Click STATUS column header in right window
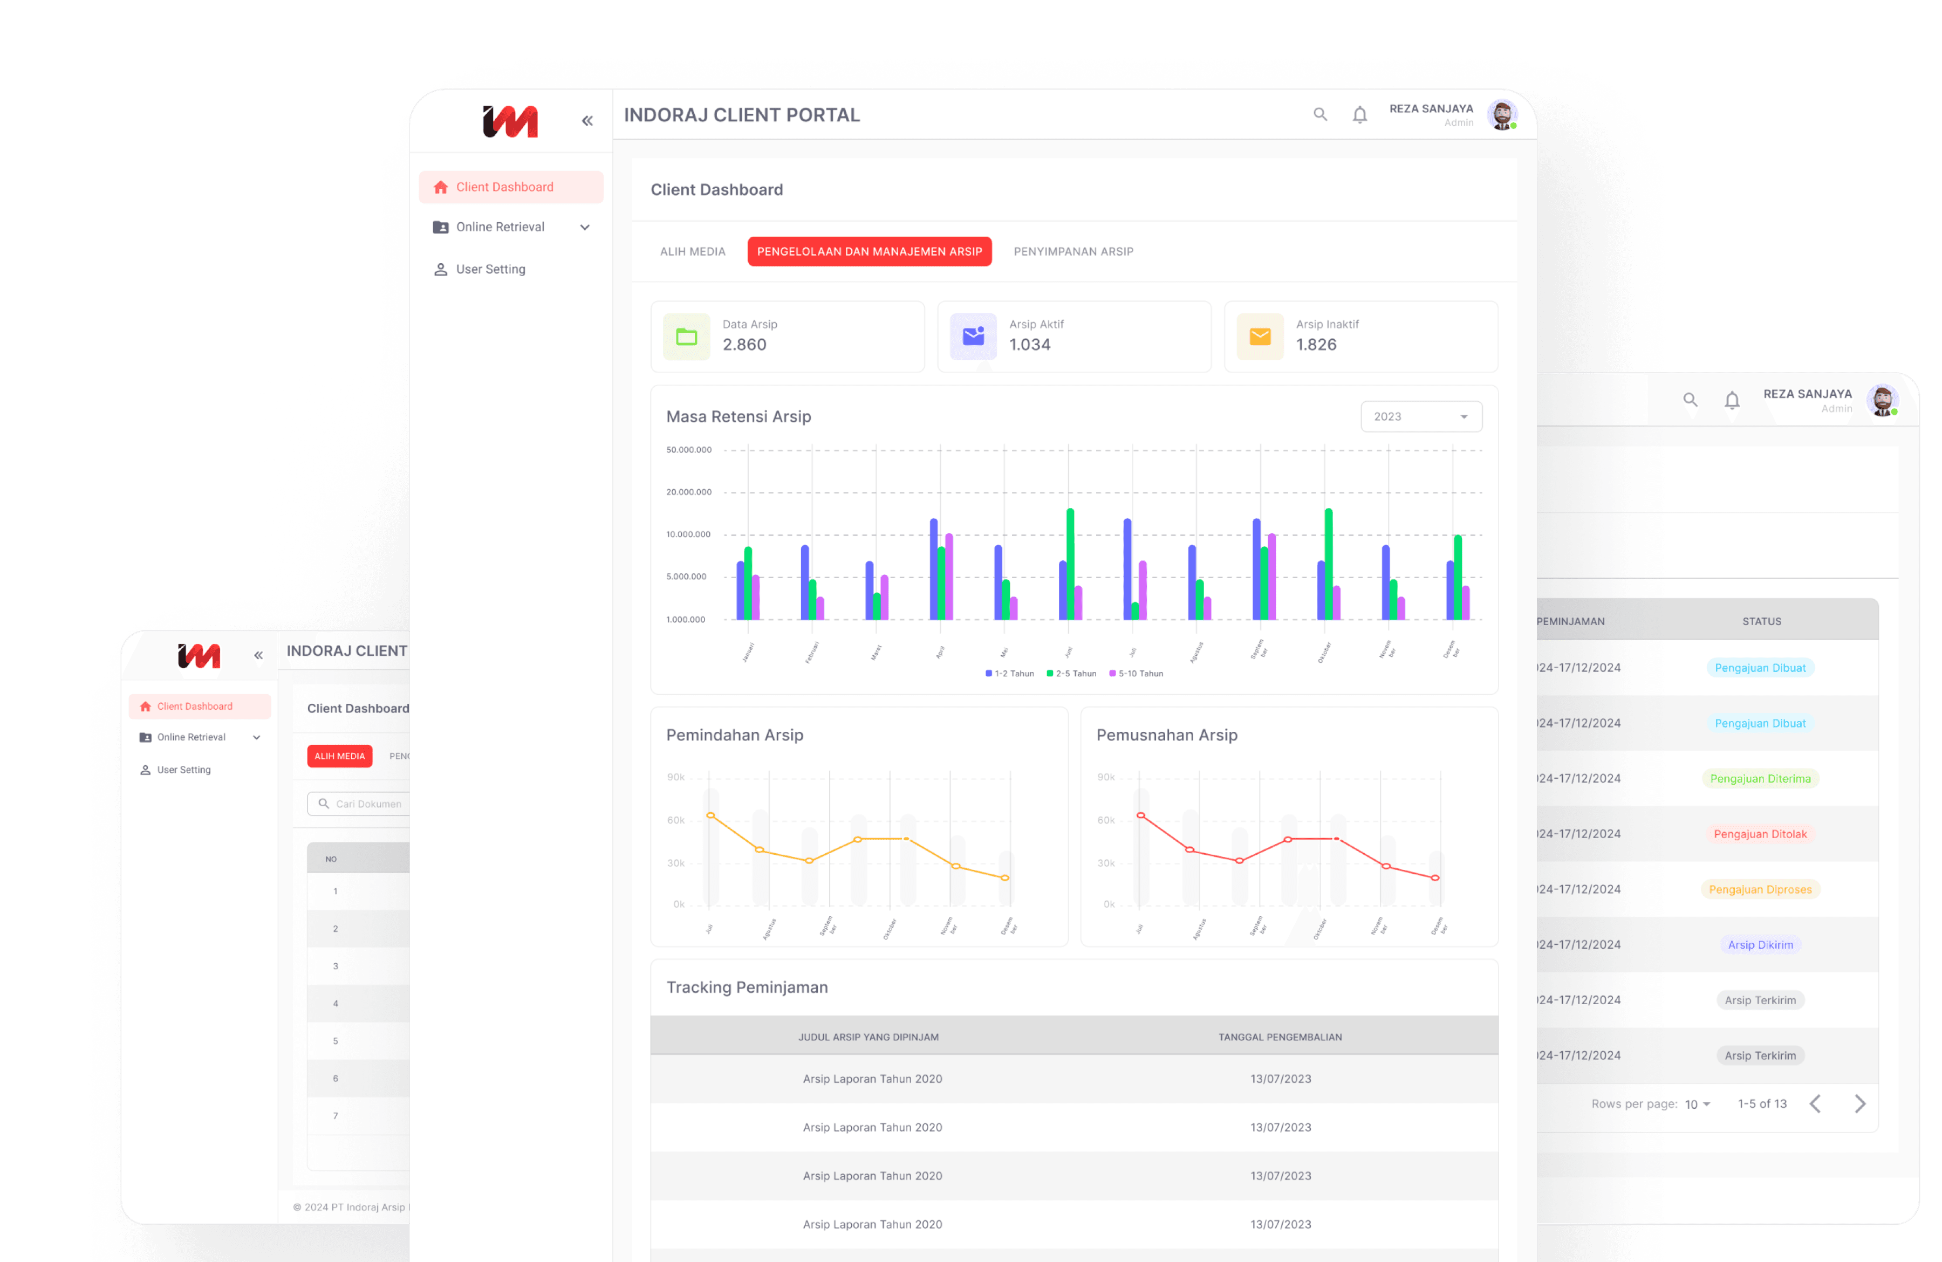Viewport: 1942px width, 1262px height. tap(1761, 622)
